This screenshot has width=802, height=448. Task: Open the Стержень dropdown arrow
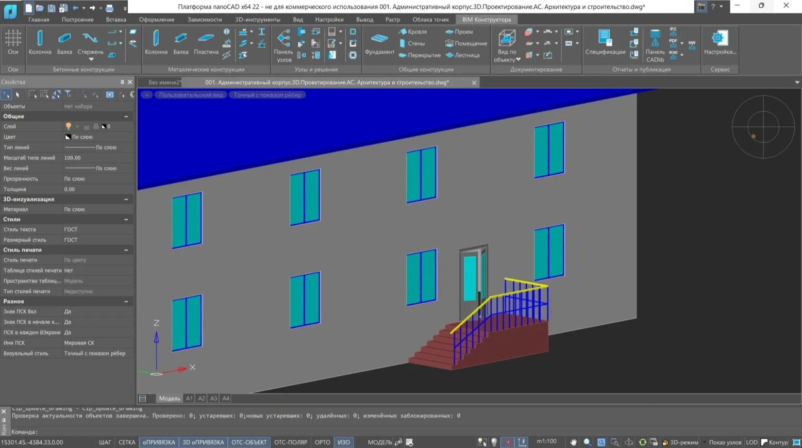pos(91,59)
